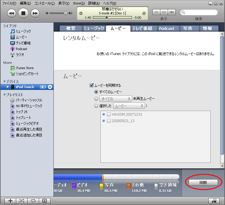Open the コントロール menu

pyautogui.click(x=44, y=3)
